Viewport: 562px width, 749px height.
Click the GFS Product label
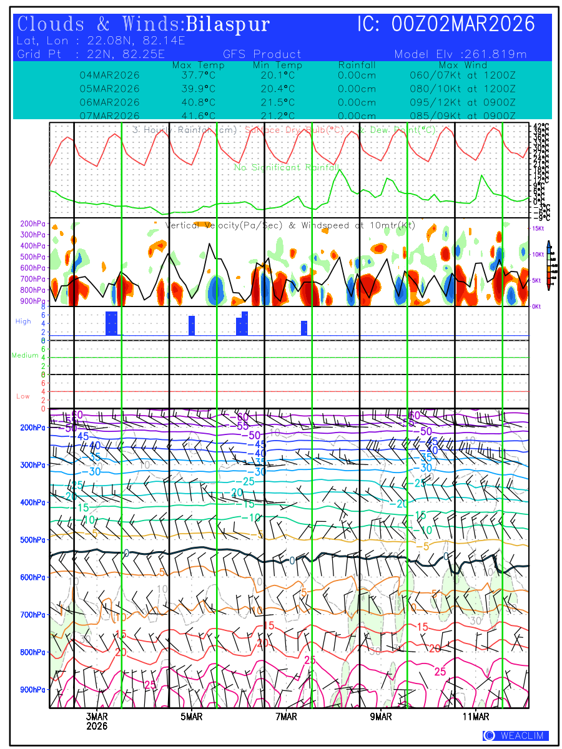click(x=262, y=54)
